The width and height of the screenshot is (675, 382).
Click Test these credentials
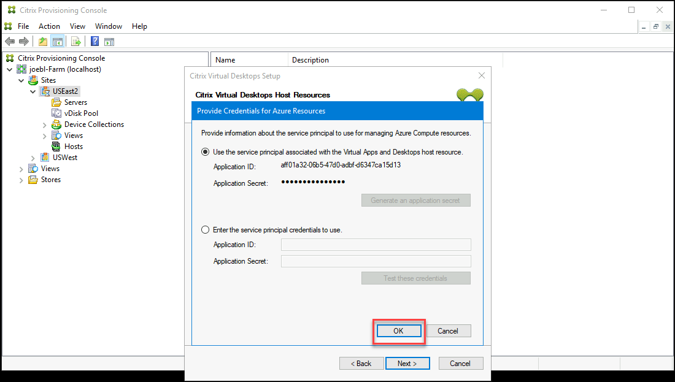415,278
